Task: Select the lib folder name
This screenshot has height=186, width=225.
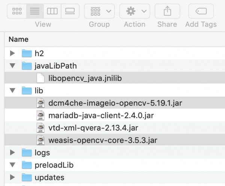Action: [39, 91]
